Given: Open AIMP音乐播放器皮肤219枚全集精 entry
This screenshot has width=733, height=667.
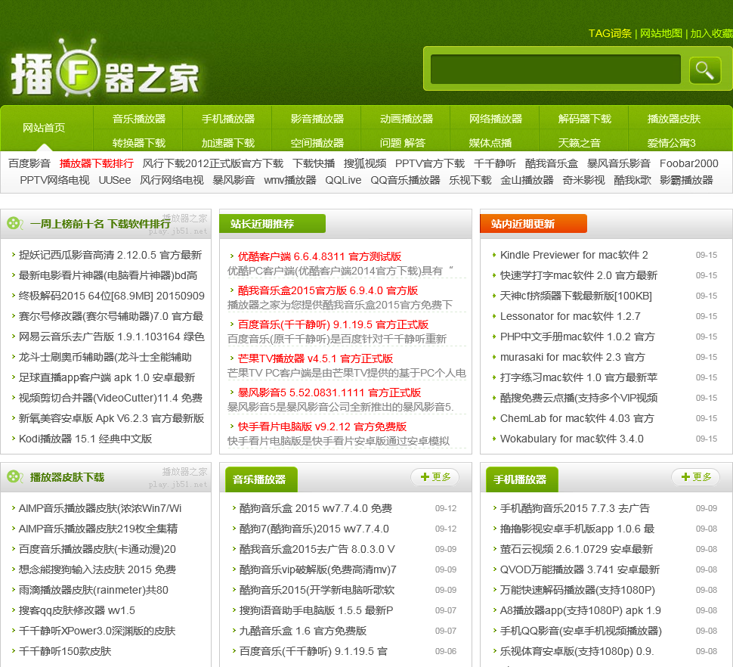Looking at the screenshot, I should pyautogui.click(x=98, y=529).
